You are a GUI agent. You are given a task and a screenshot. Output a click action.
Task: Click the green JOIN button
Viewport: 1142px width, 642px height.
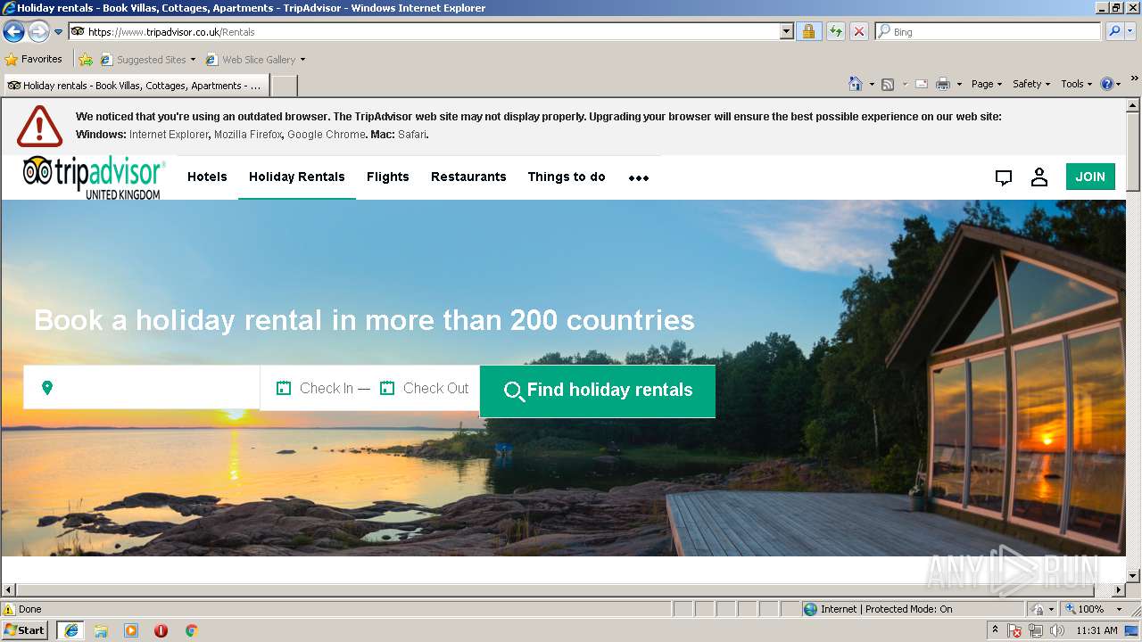pos(1090,177)
